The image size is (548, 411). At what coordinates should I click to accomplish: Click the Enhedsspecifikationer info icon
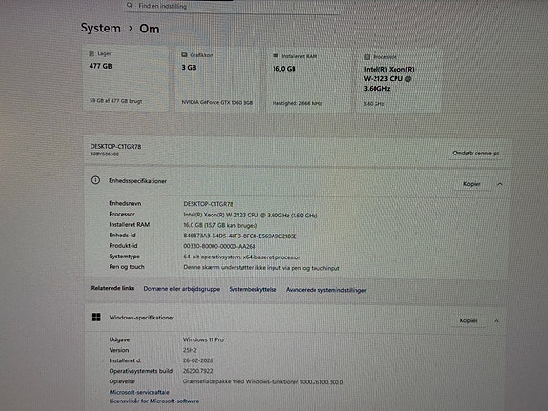95,180
